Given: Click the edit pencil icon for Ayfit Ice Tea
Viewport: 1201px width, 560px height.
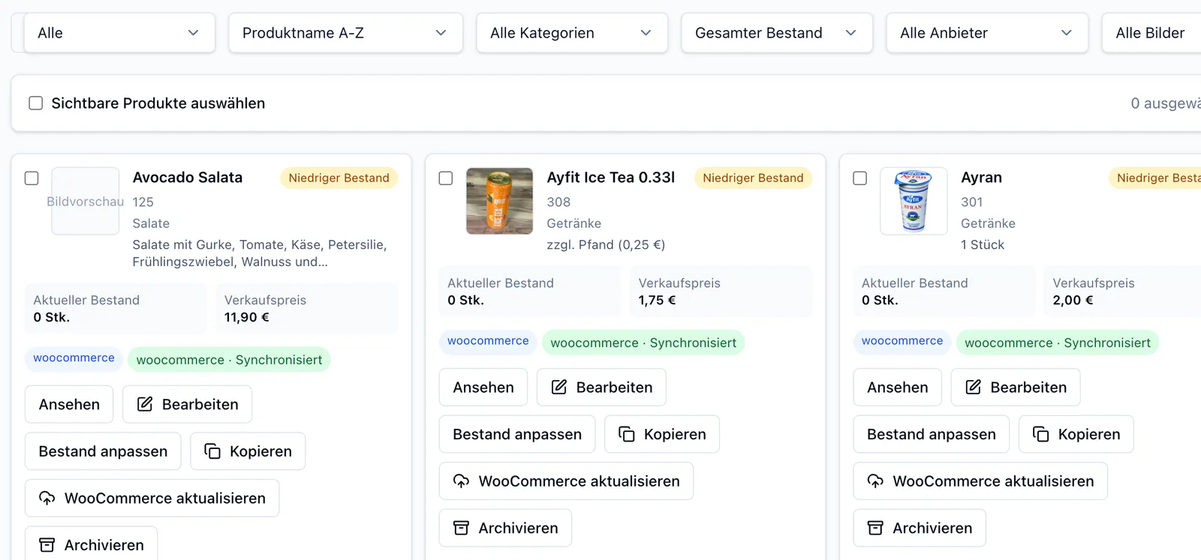Looking at the screenshot, I should (x=559, y=387).
